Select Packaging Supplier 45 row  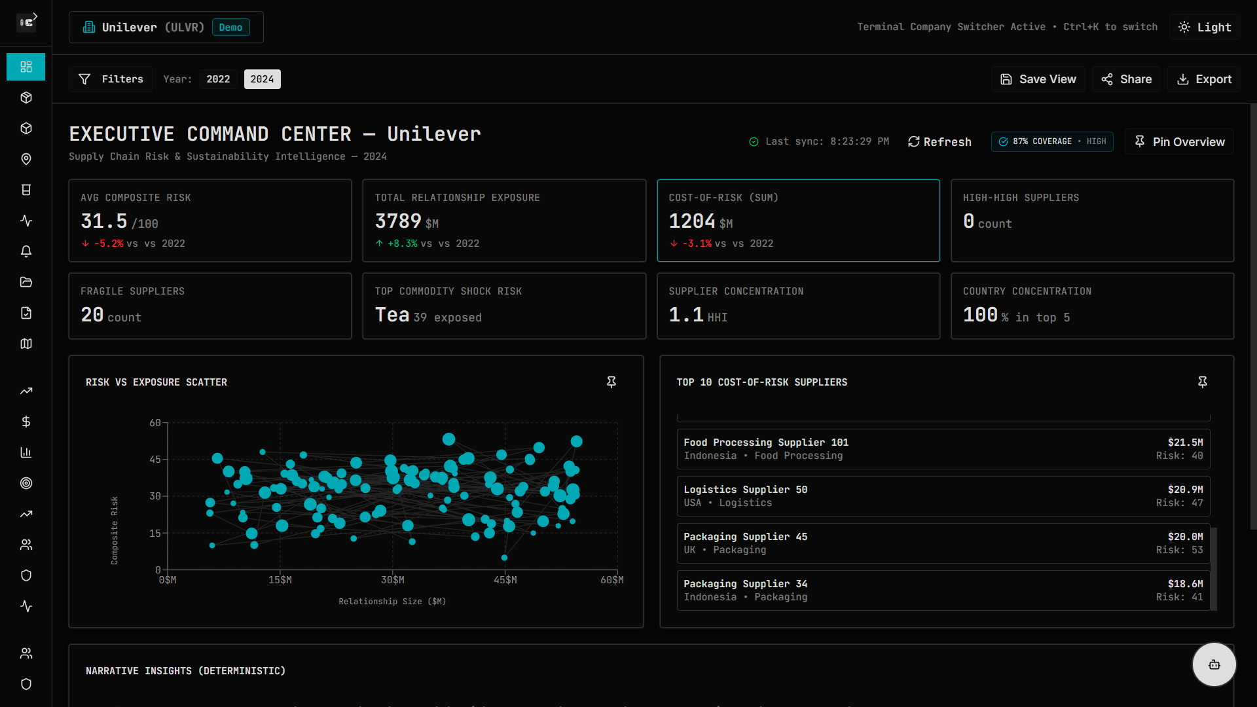pos(943,543)
